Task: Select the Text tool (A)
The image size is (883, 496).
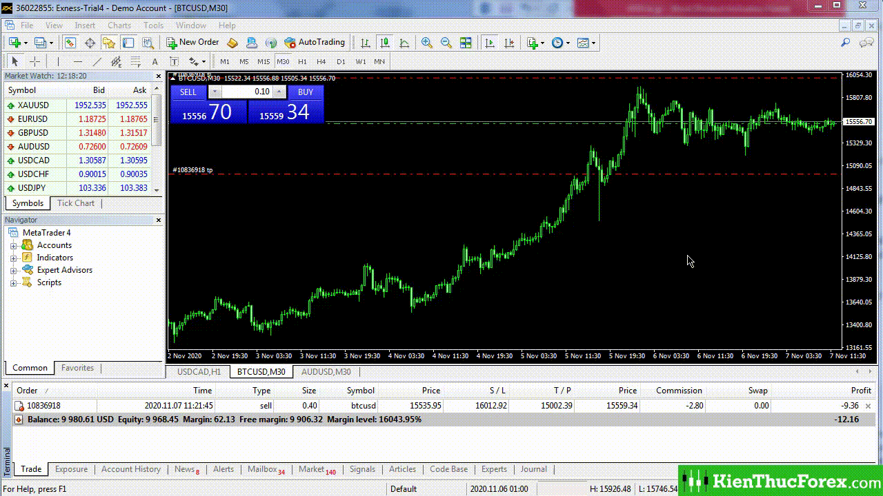Action: tap(155, 61)
